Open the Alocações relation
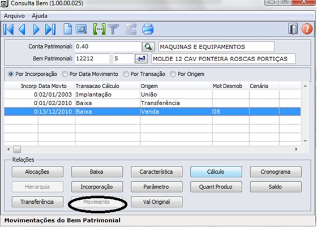This screenshot has width=321, height=227. pyautogui.click(x=37, y=172)
